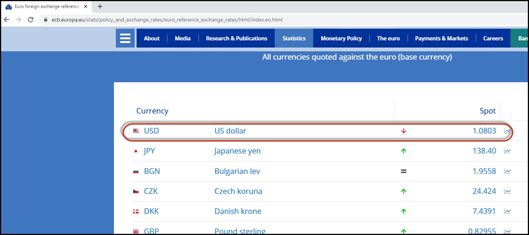Click the browser forward arrow
The image size is (529, 235).
pos(19,20)
